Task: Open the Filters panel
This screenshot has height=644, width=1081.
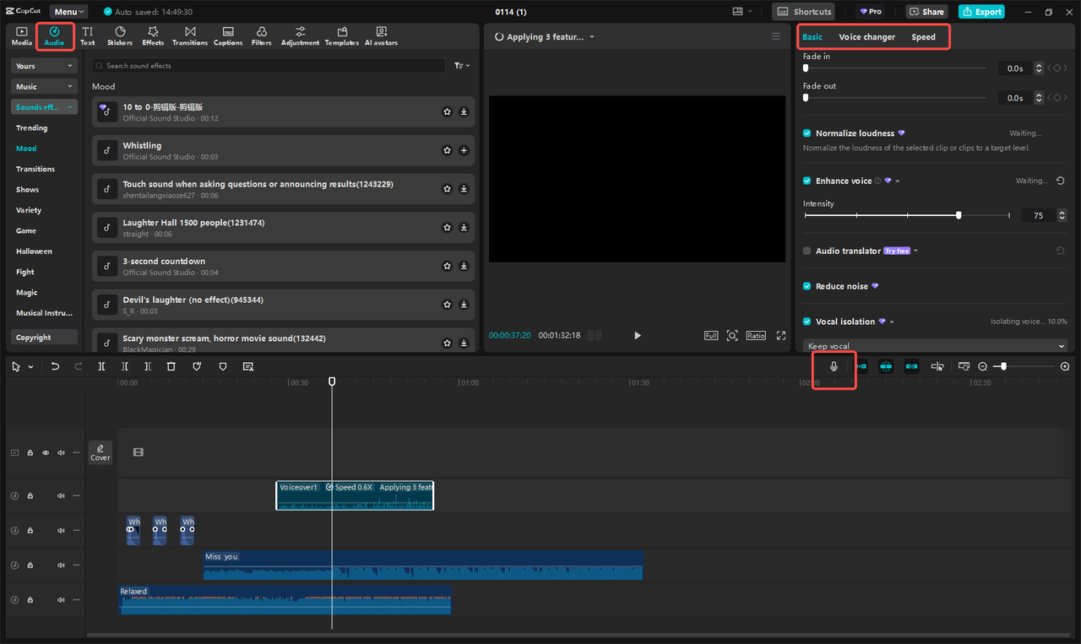Action: point(263,35)
